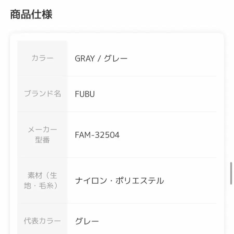The height and width of the screenshot is (234, 234).
Task: Select the 代表カラー label cell
Action: 42,221
